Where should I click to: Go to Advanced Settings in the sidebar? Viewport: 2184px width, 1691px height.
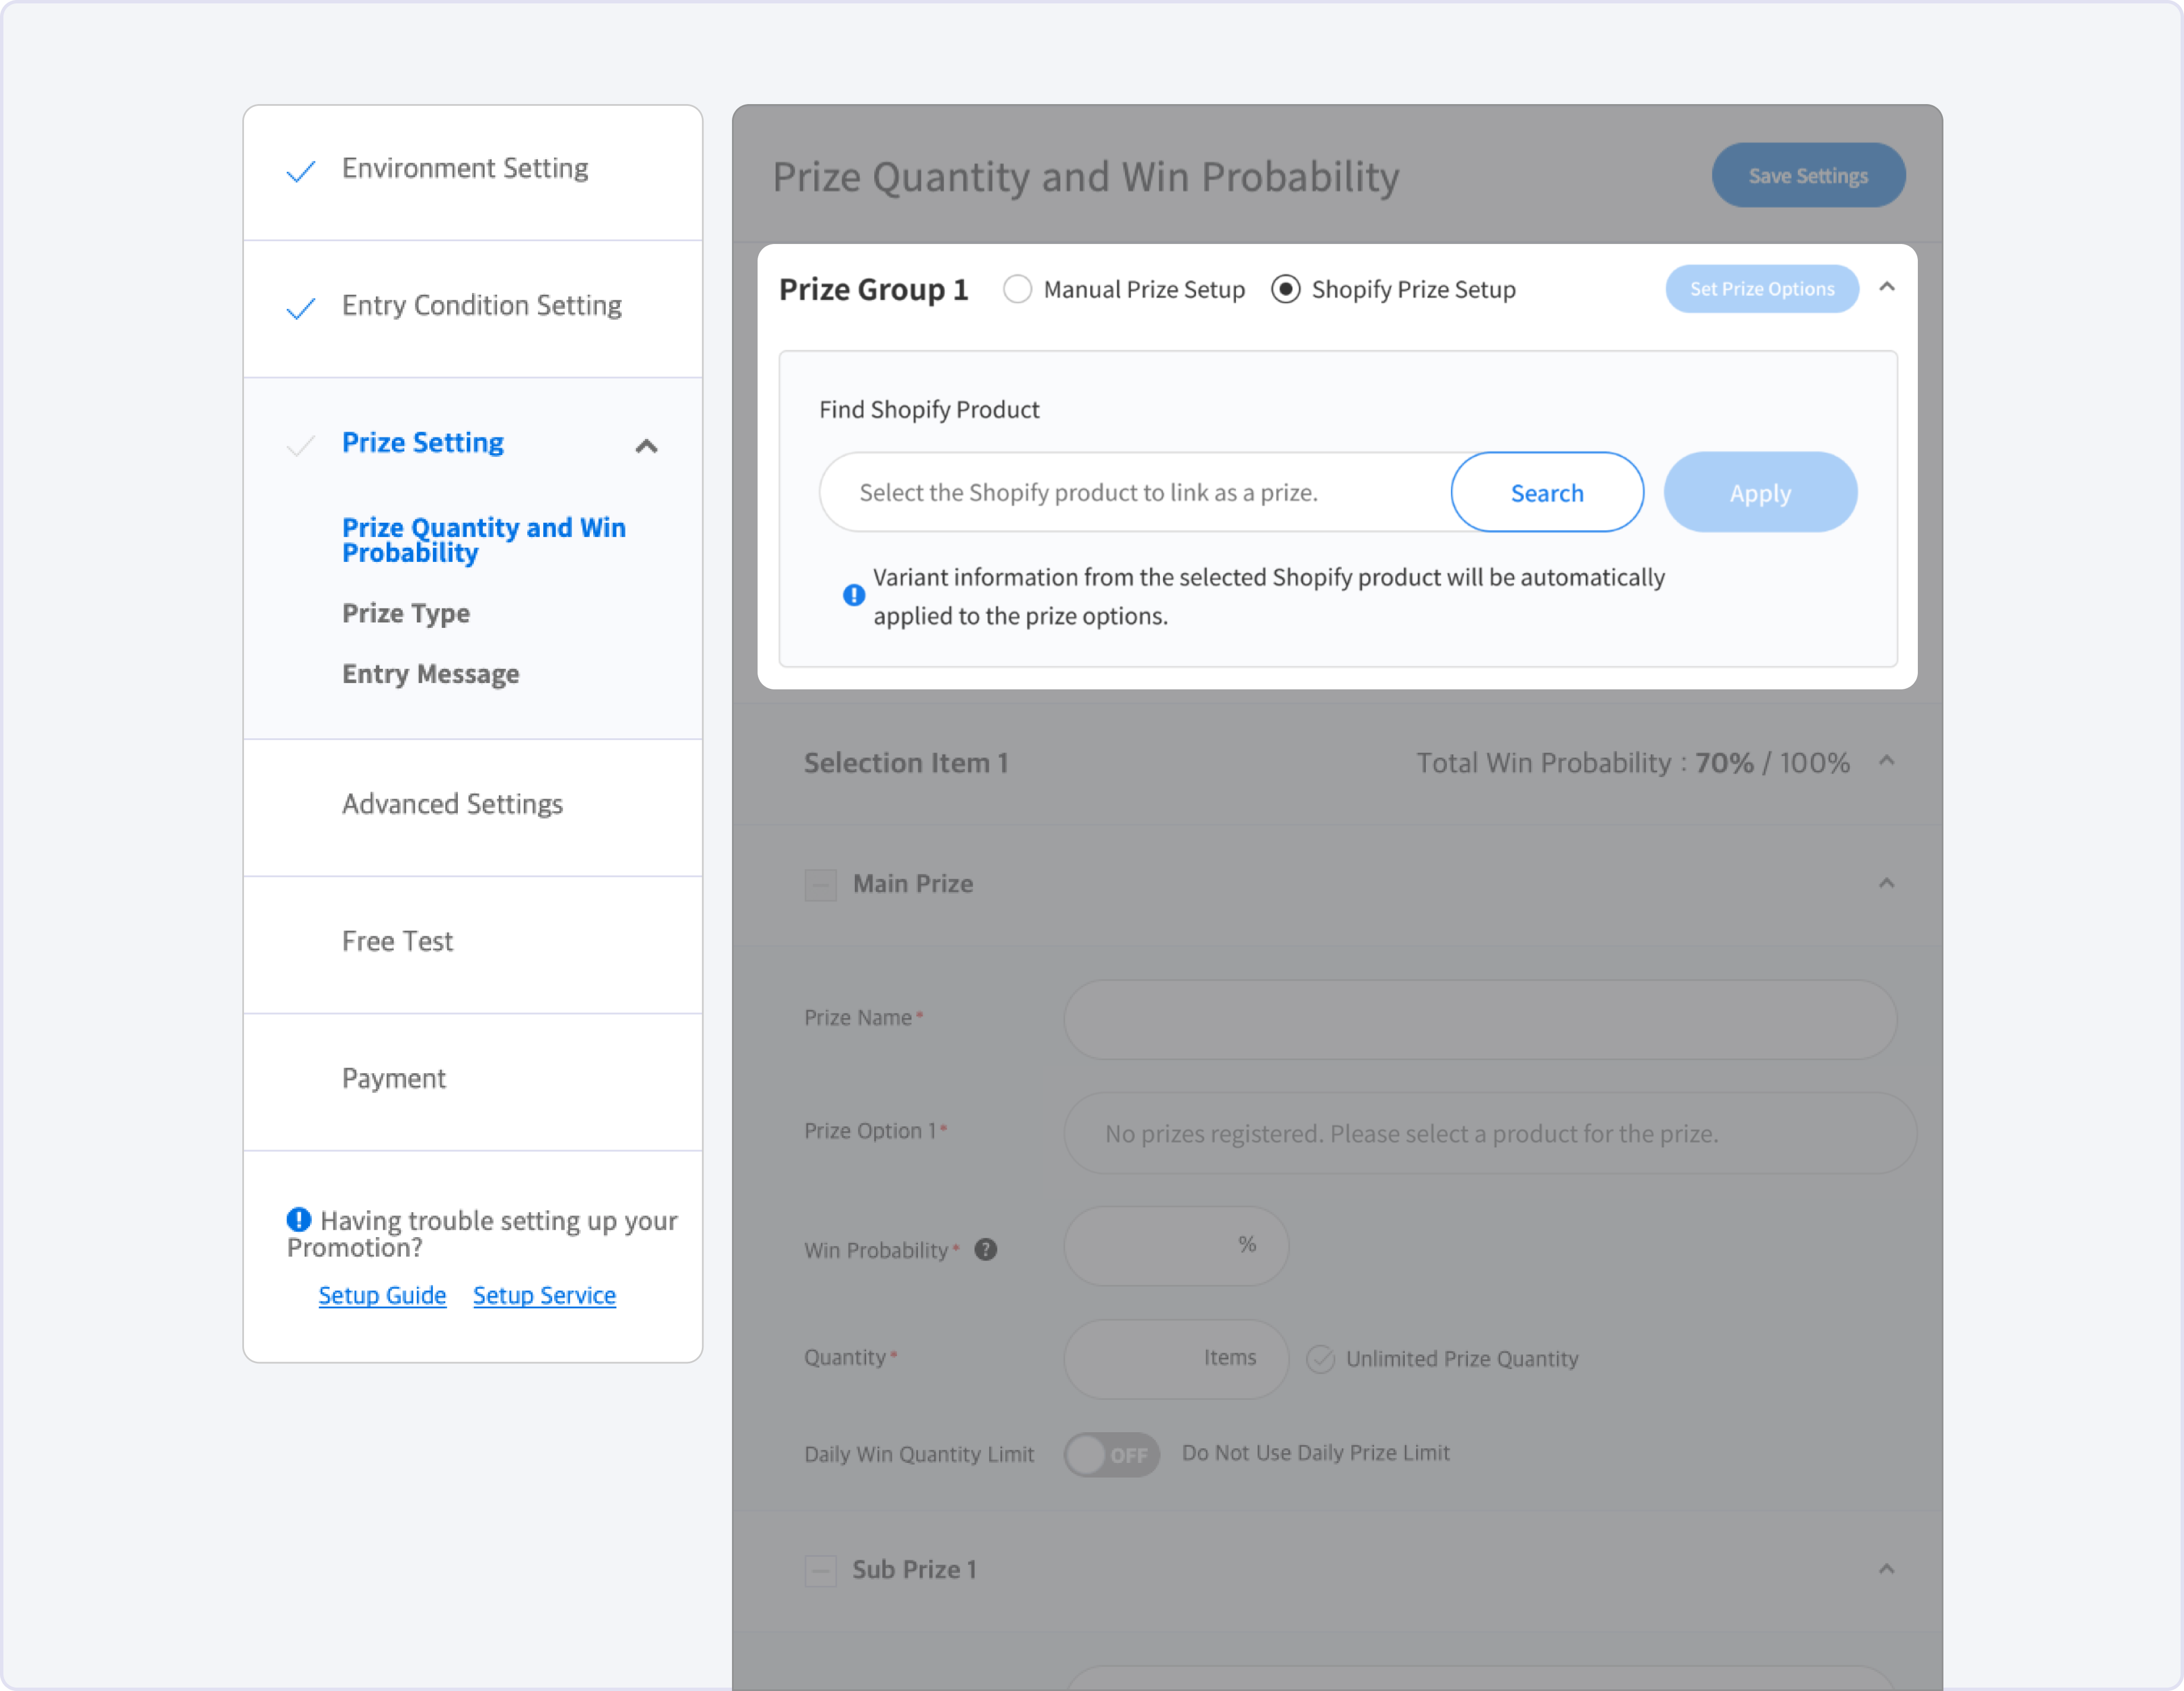(452, 804)
